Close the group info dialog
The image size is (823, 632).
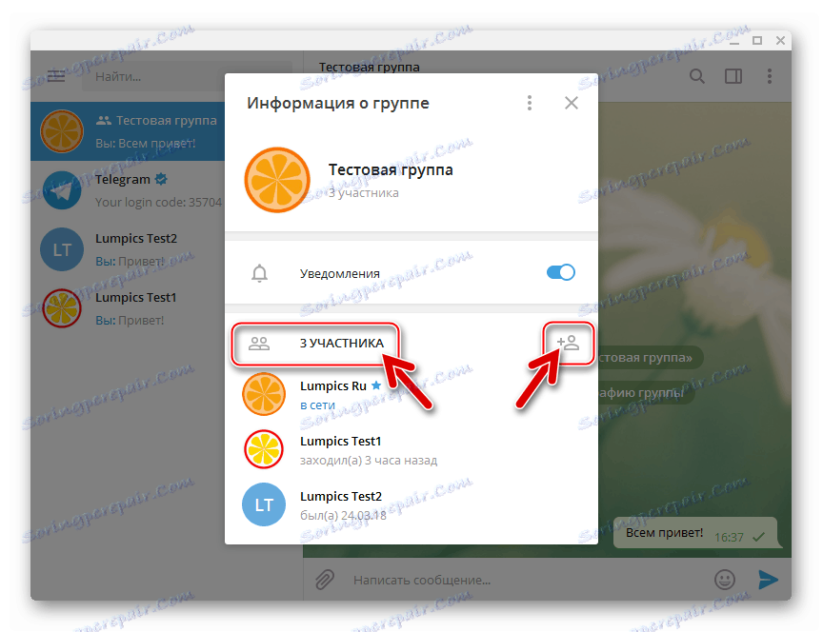[572, 103]
